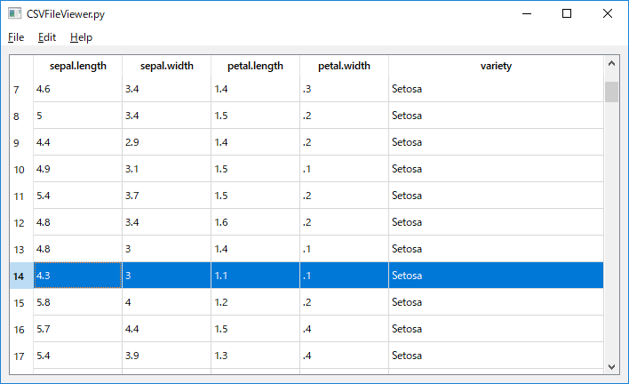Select the petal.length column header
629x384 pixels.
click(x=255, y=66)
